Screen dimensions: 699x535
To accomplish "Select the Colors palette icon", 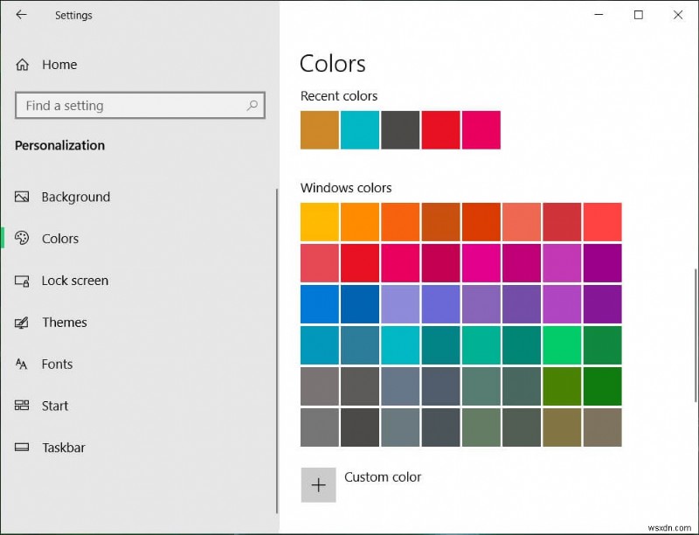I will pos(21,239).
